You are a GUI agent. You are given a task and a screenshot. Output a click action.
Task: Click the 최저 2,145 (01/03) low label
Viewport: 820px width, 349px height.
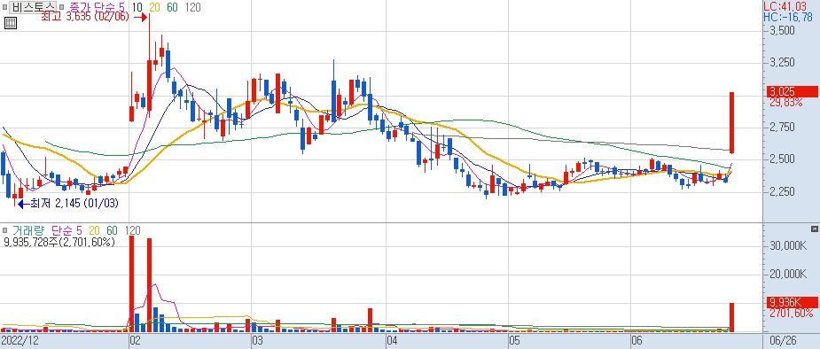point(74,204)
